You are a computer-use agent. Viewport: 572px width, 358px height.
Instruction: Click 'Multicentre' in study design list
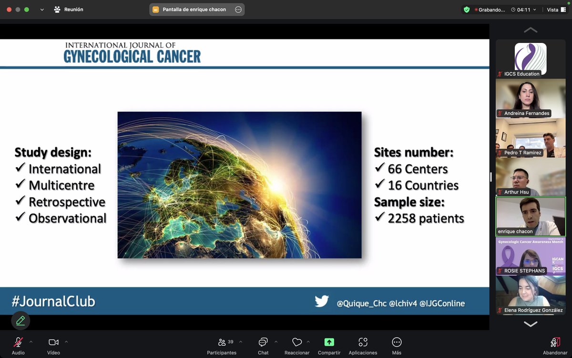[x=61, y=185]
